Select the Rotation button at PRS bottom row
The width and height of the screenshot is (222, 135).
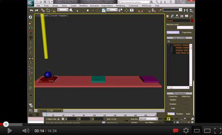pos(179,114)
